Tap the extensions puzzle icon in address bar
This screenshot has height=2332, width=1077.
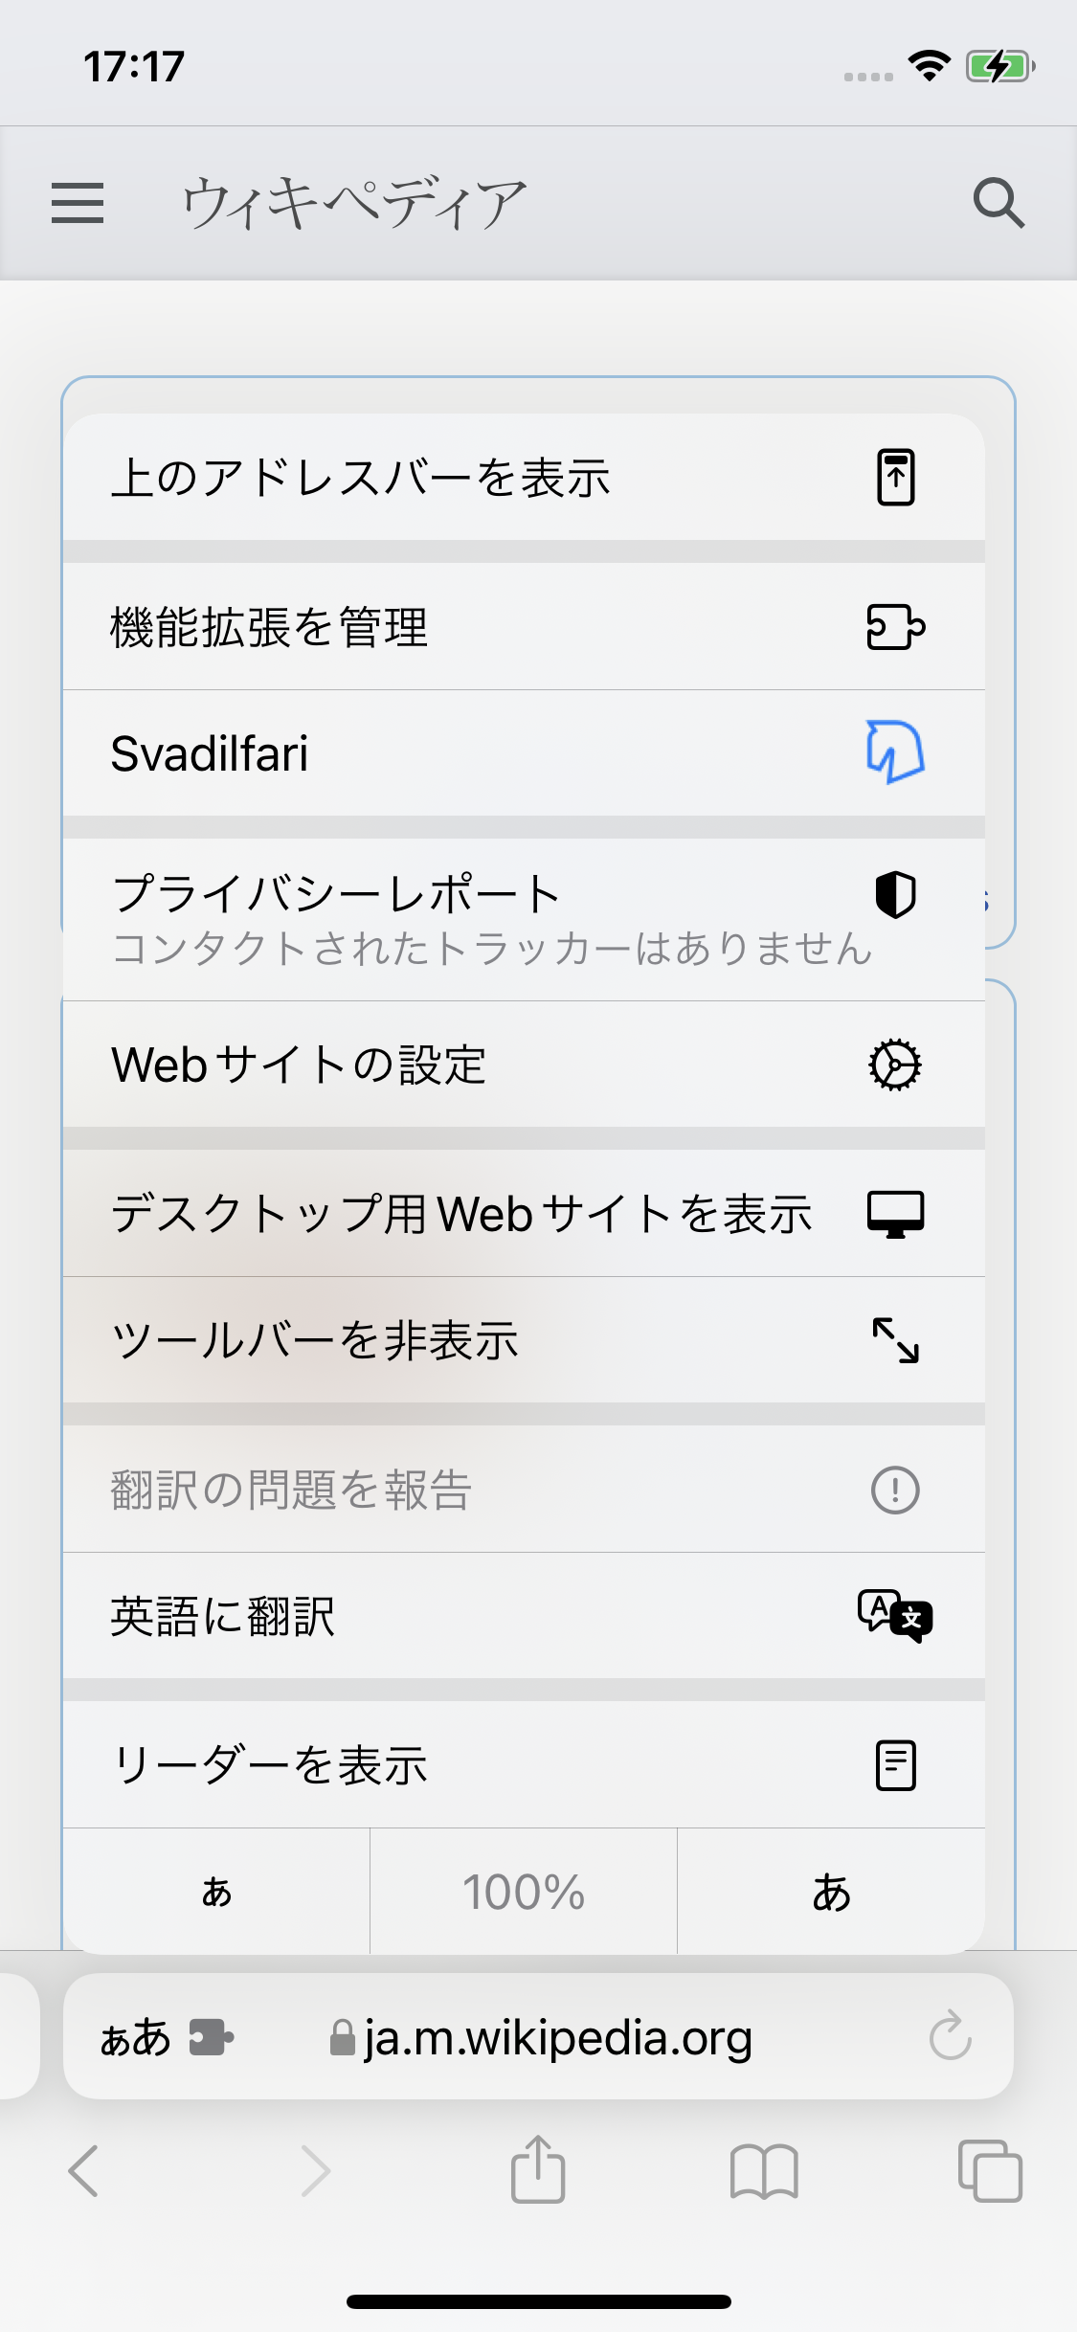(211, 2037)
